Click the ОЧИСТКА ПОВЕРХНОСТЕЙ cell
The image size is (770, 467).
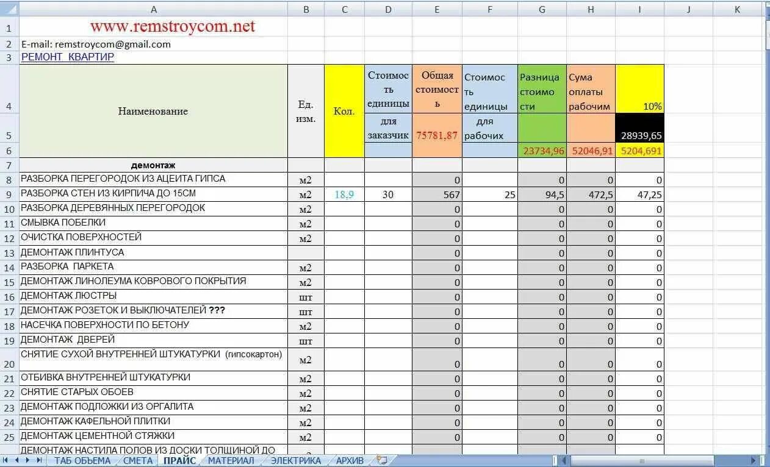point(153,238)
